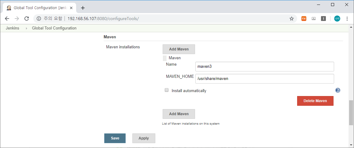Click the Name label text
The width and height of the screenshot is (354, 148).
pyautogui.click(x=171, y=64)
